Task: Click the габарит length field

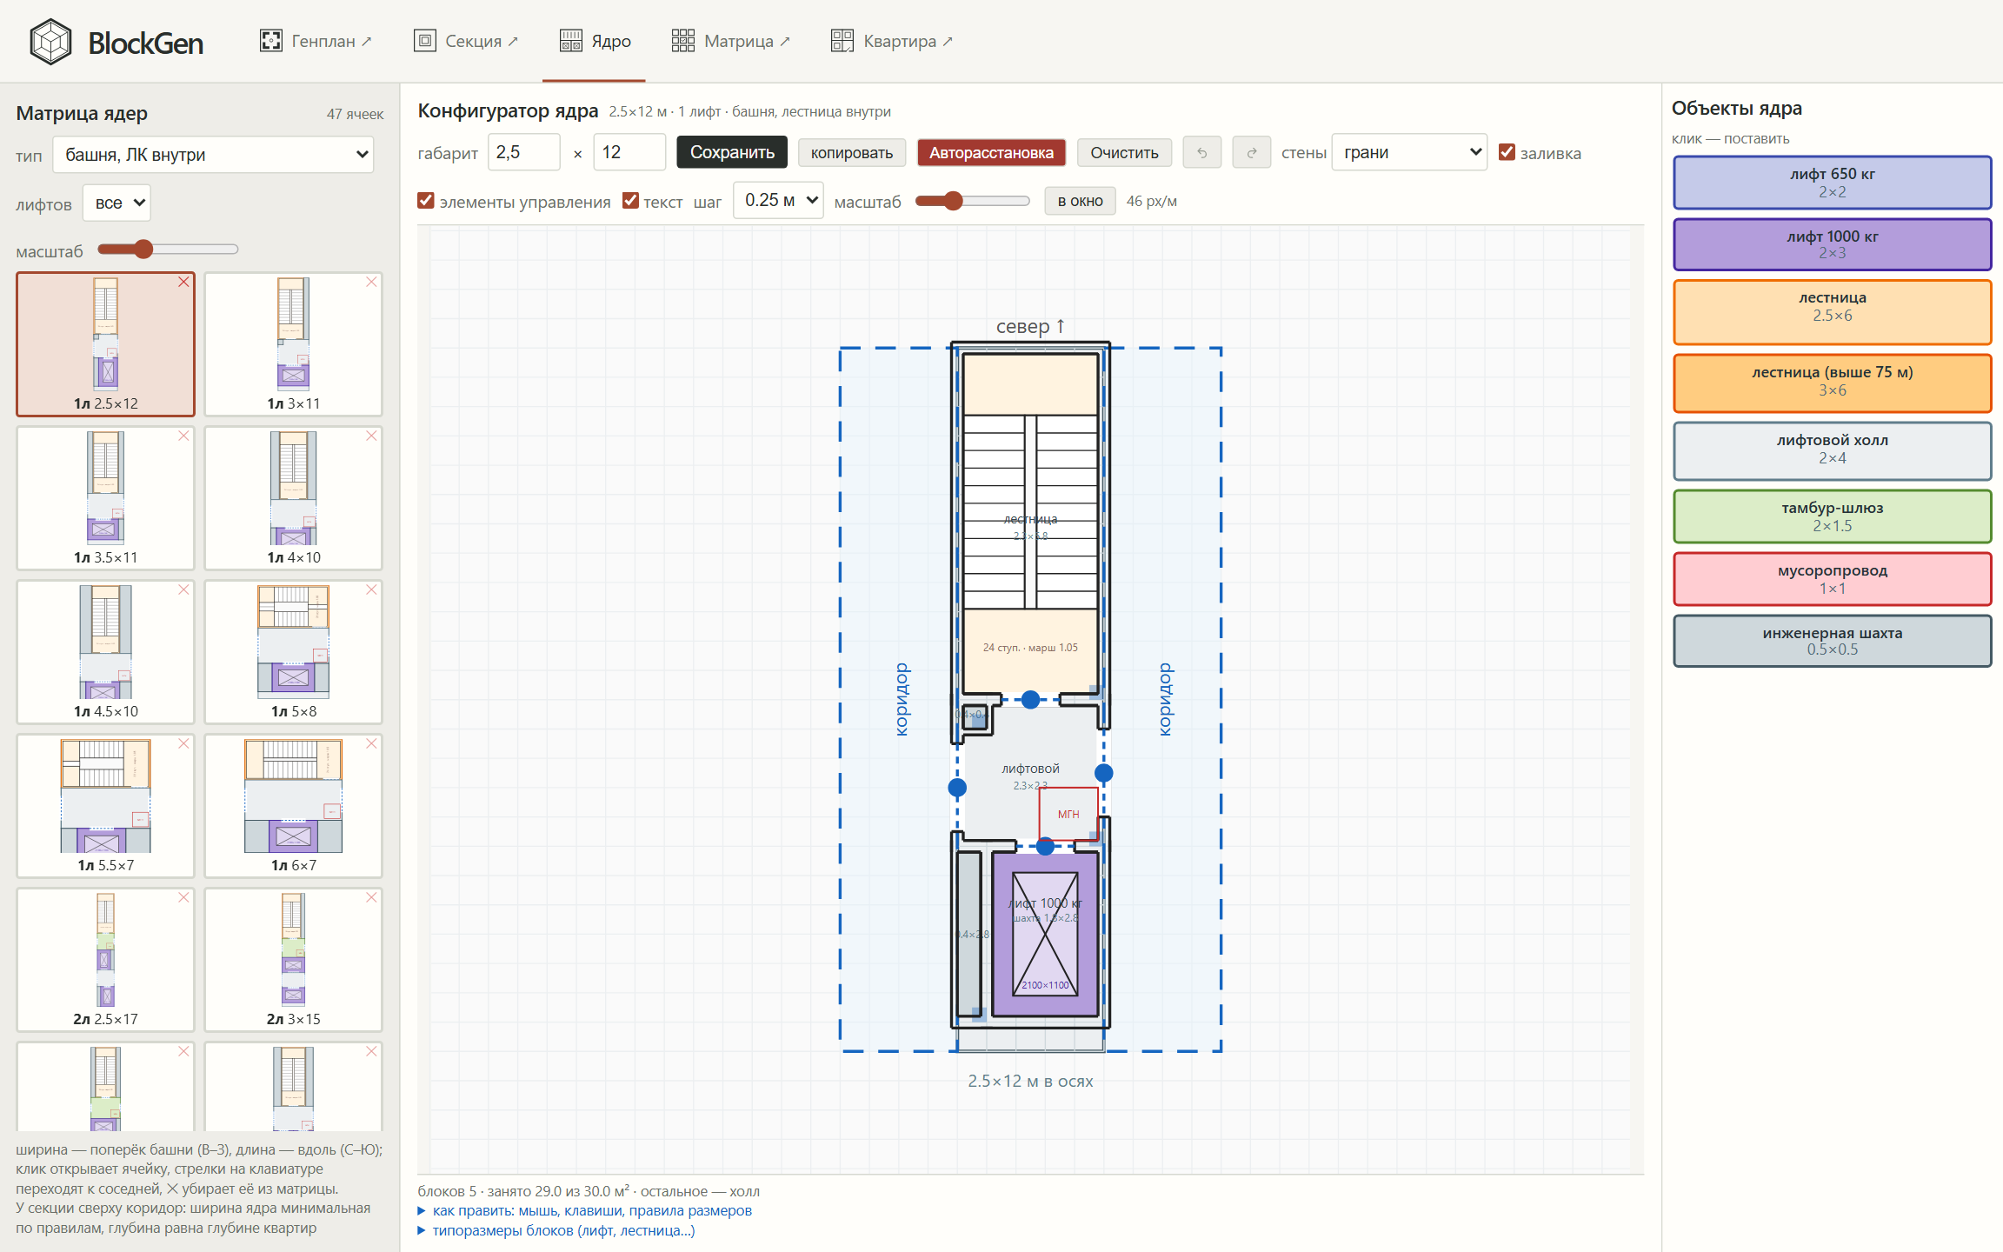Action: click(629, 153)
